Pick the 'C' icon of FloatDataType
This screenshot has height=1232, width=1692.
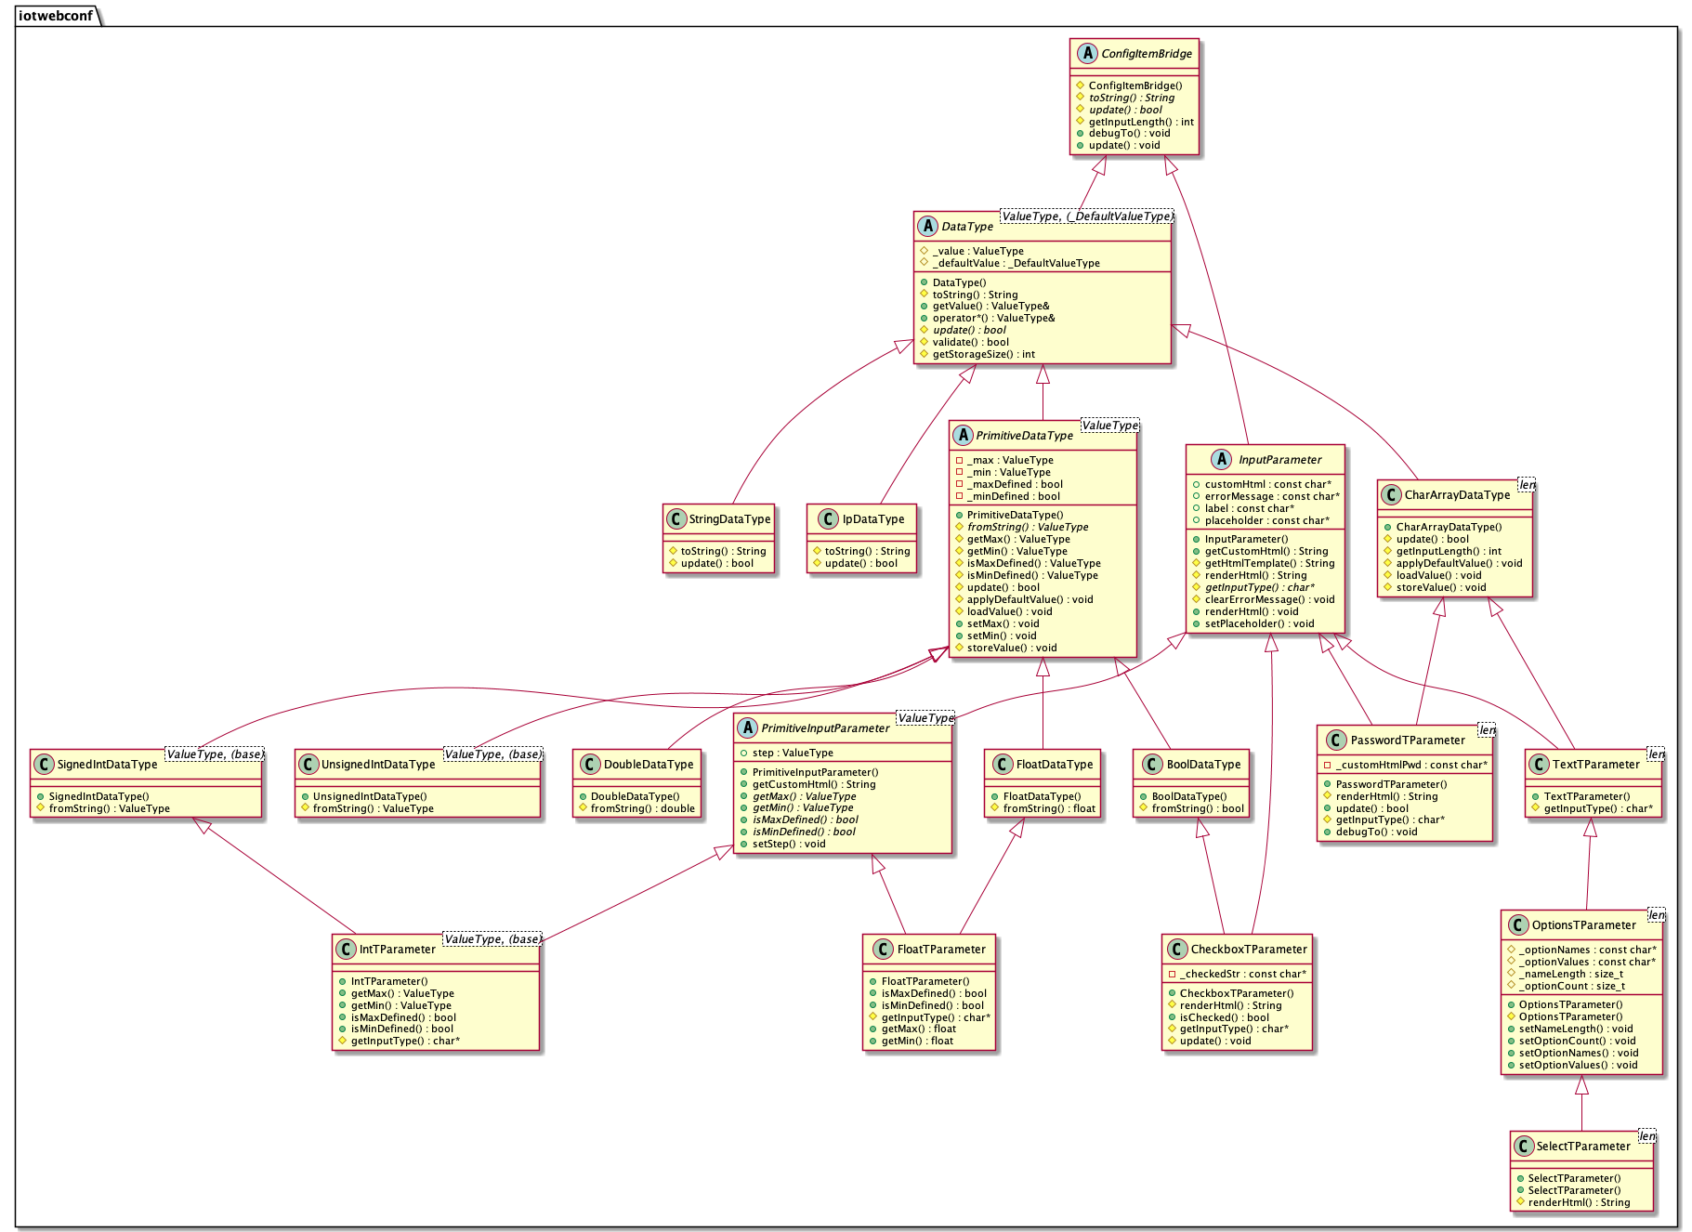point(1003,765)
